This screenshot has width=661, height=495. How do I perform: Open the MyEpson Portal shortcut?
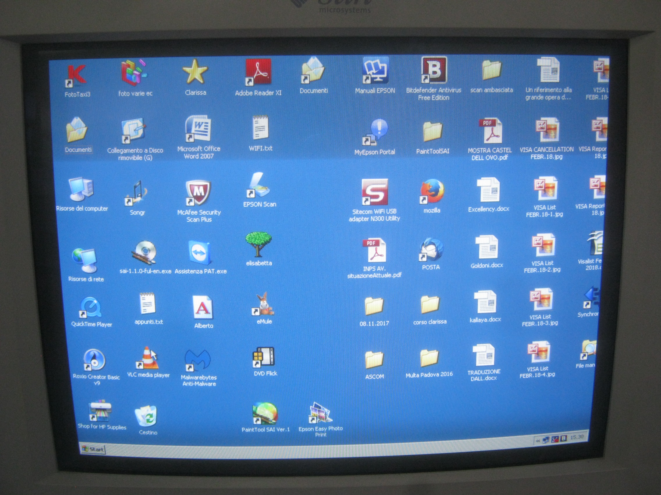click(x=375, y=132)
